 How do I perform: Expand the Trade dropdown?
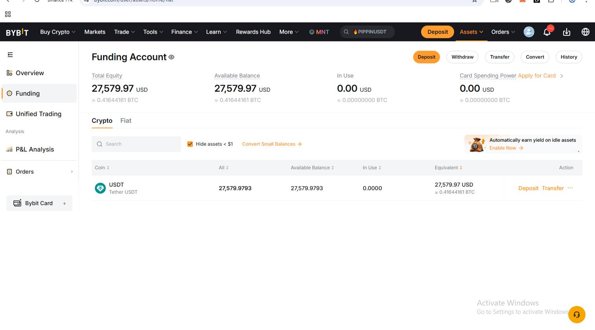124,32
